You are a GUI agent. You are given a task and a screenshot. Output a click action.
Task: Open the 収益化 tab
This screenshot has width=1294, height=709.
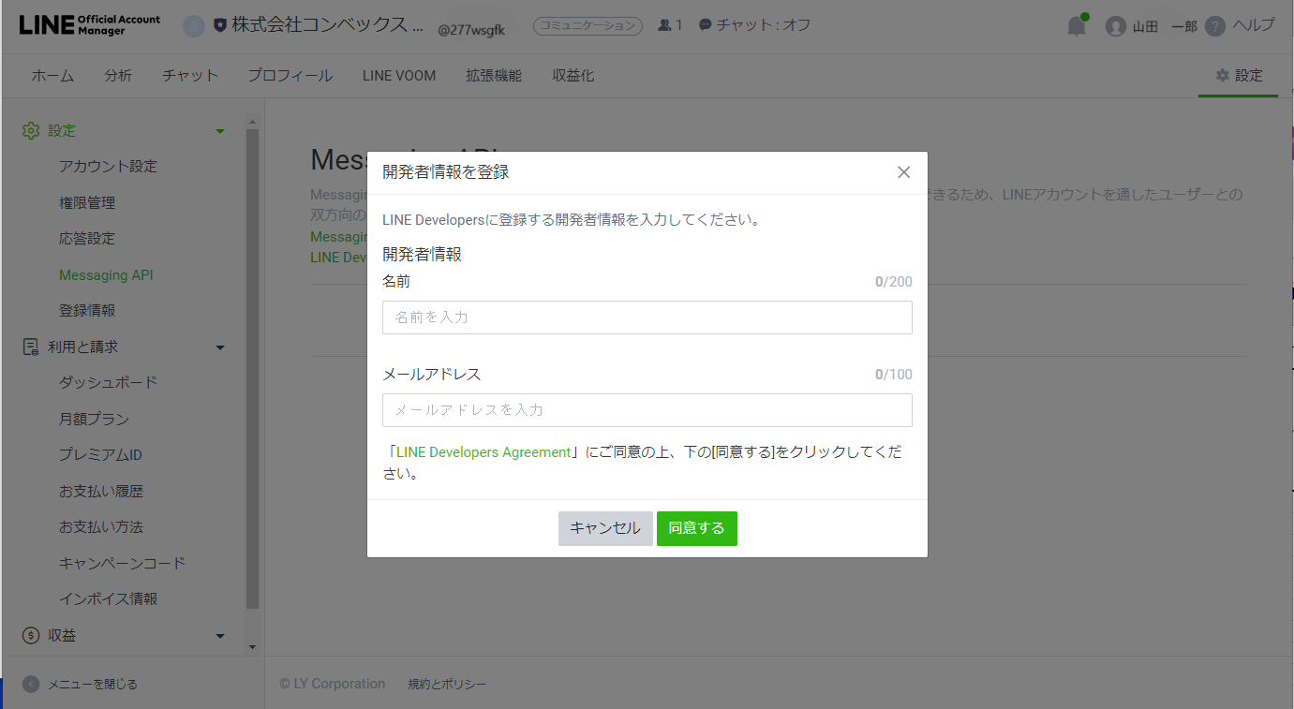click(x=573, y=76)
